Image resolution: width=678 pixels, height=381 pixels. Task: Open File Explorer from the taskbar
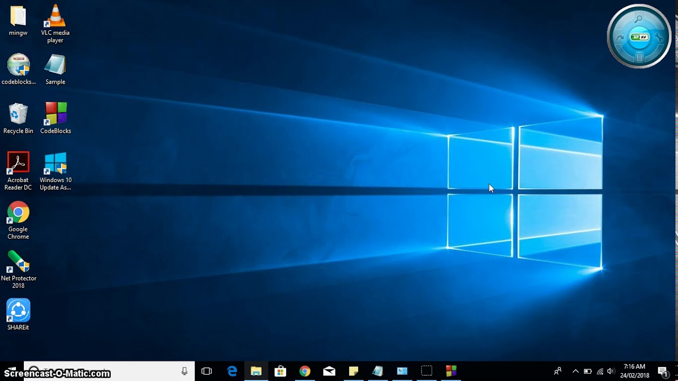point(256,371)
